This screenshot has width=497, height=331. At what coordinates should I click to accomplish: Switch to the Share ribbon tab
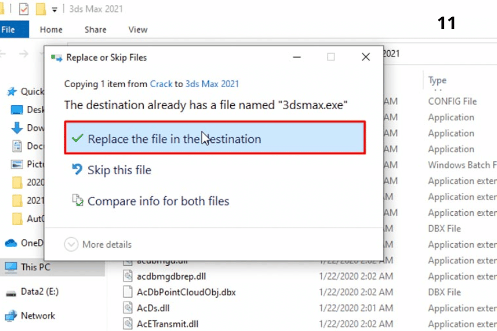(95, 30)
